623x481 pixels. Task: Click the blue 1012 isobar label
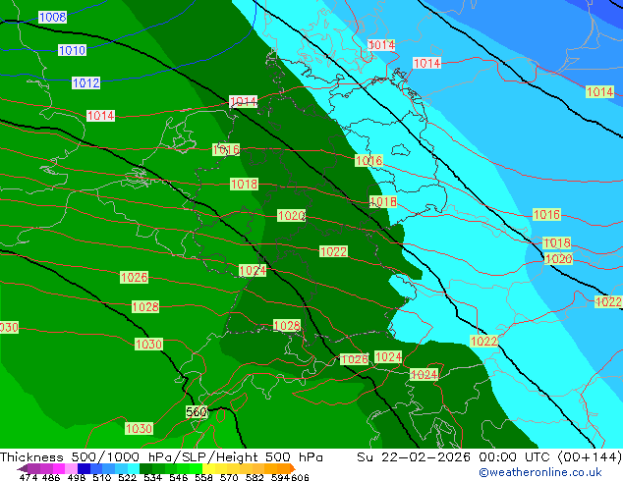click(x=85, y=82)
